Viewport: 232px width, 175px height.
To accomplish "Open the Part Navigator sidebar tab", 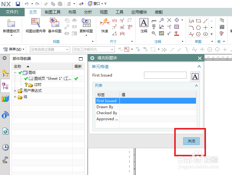I will coord(5,86).
